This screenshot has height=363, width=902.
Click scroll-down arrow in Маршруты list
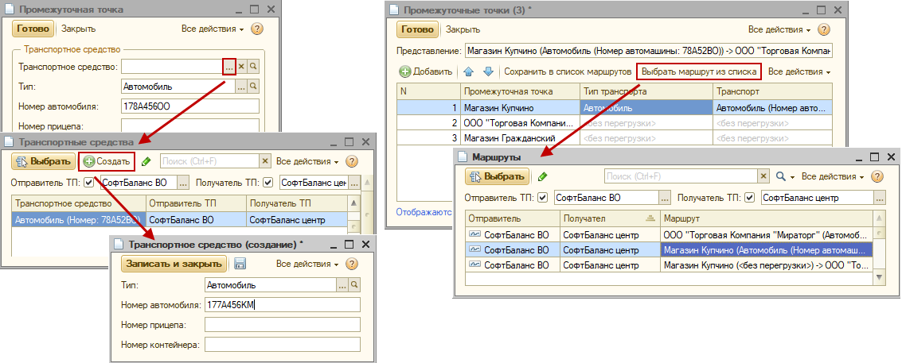tap(880, 276)
